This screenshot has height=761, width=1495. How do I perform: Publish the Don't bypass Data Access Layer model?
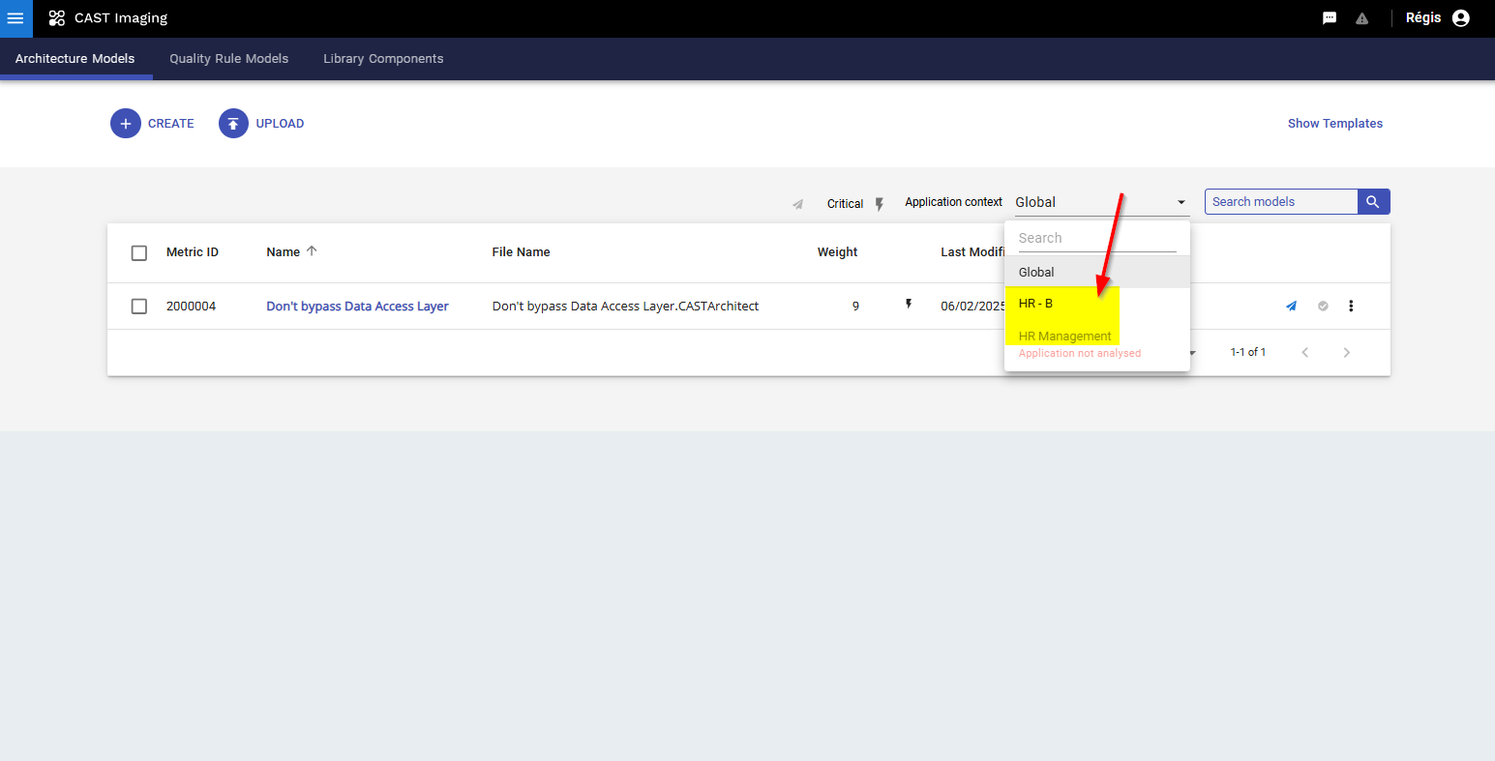(1291, 307)
